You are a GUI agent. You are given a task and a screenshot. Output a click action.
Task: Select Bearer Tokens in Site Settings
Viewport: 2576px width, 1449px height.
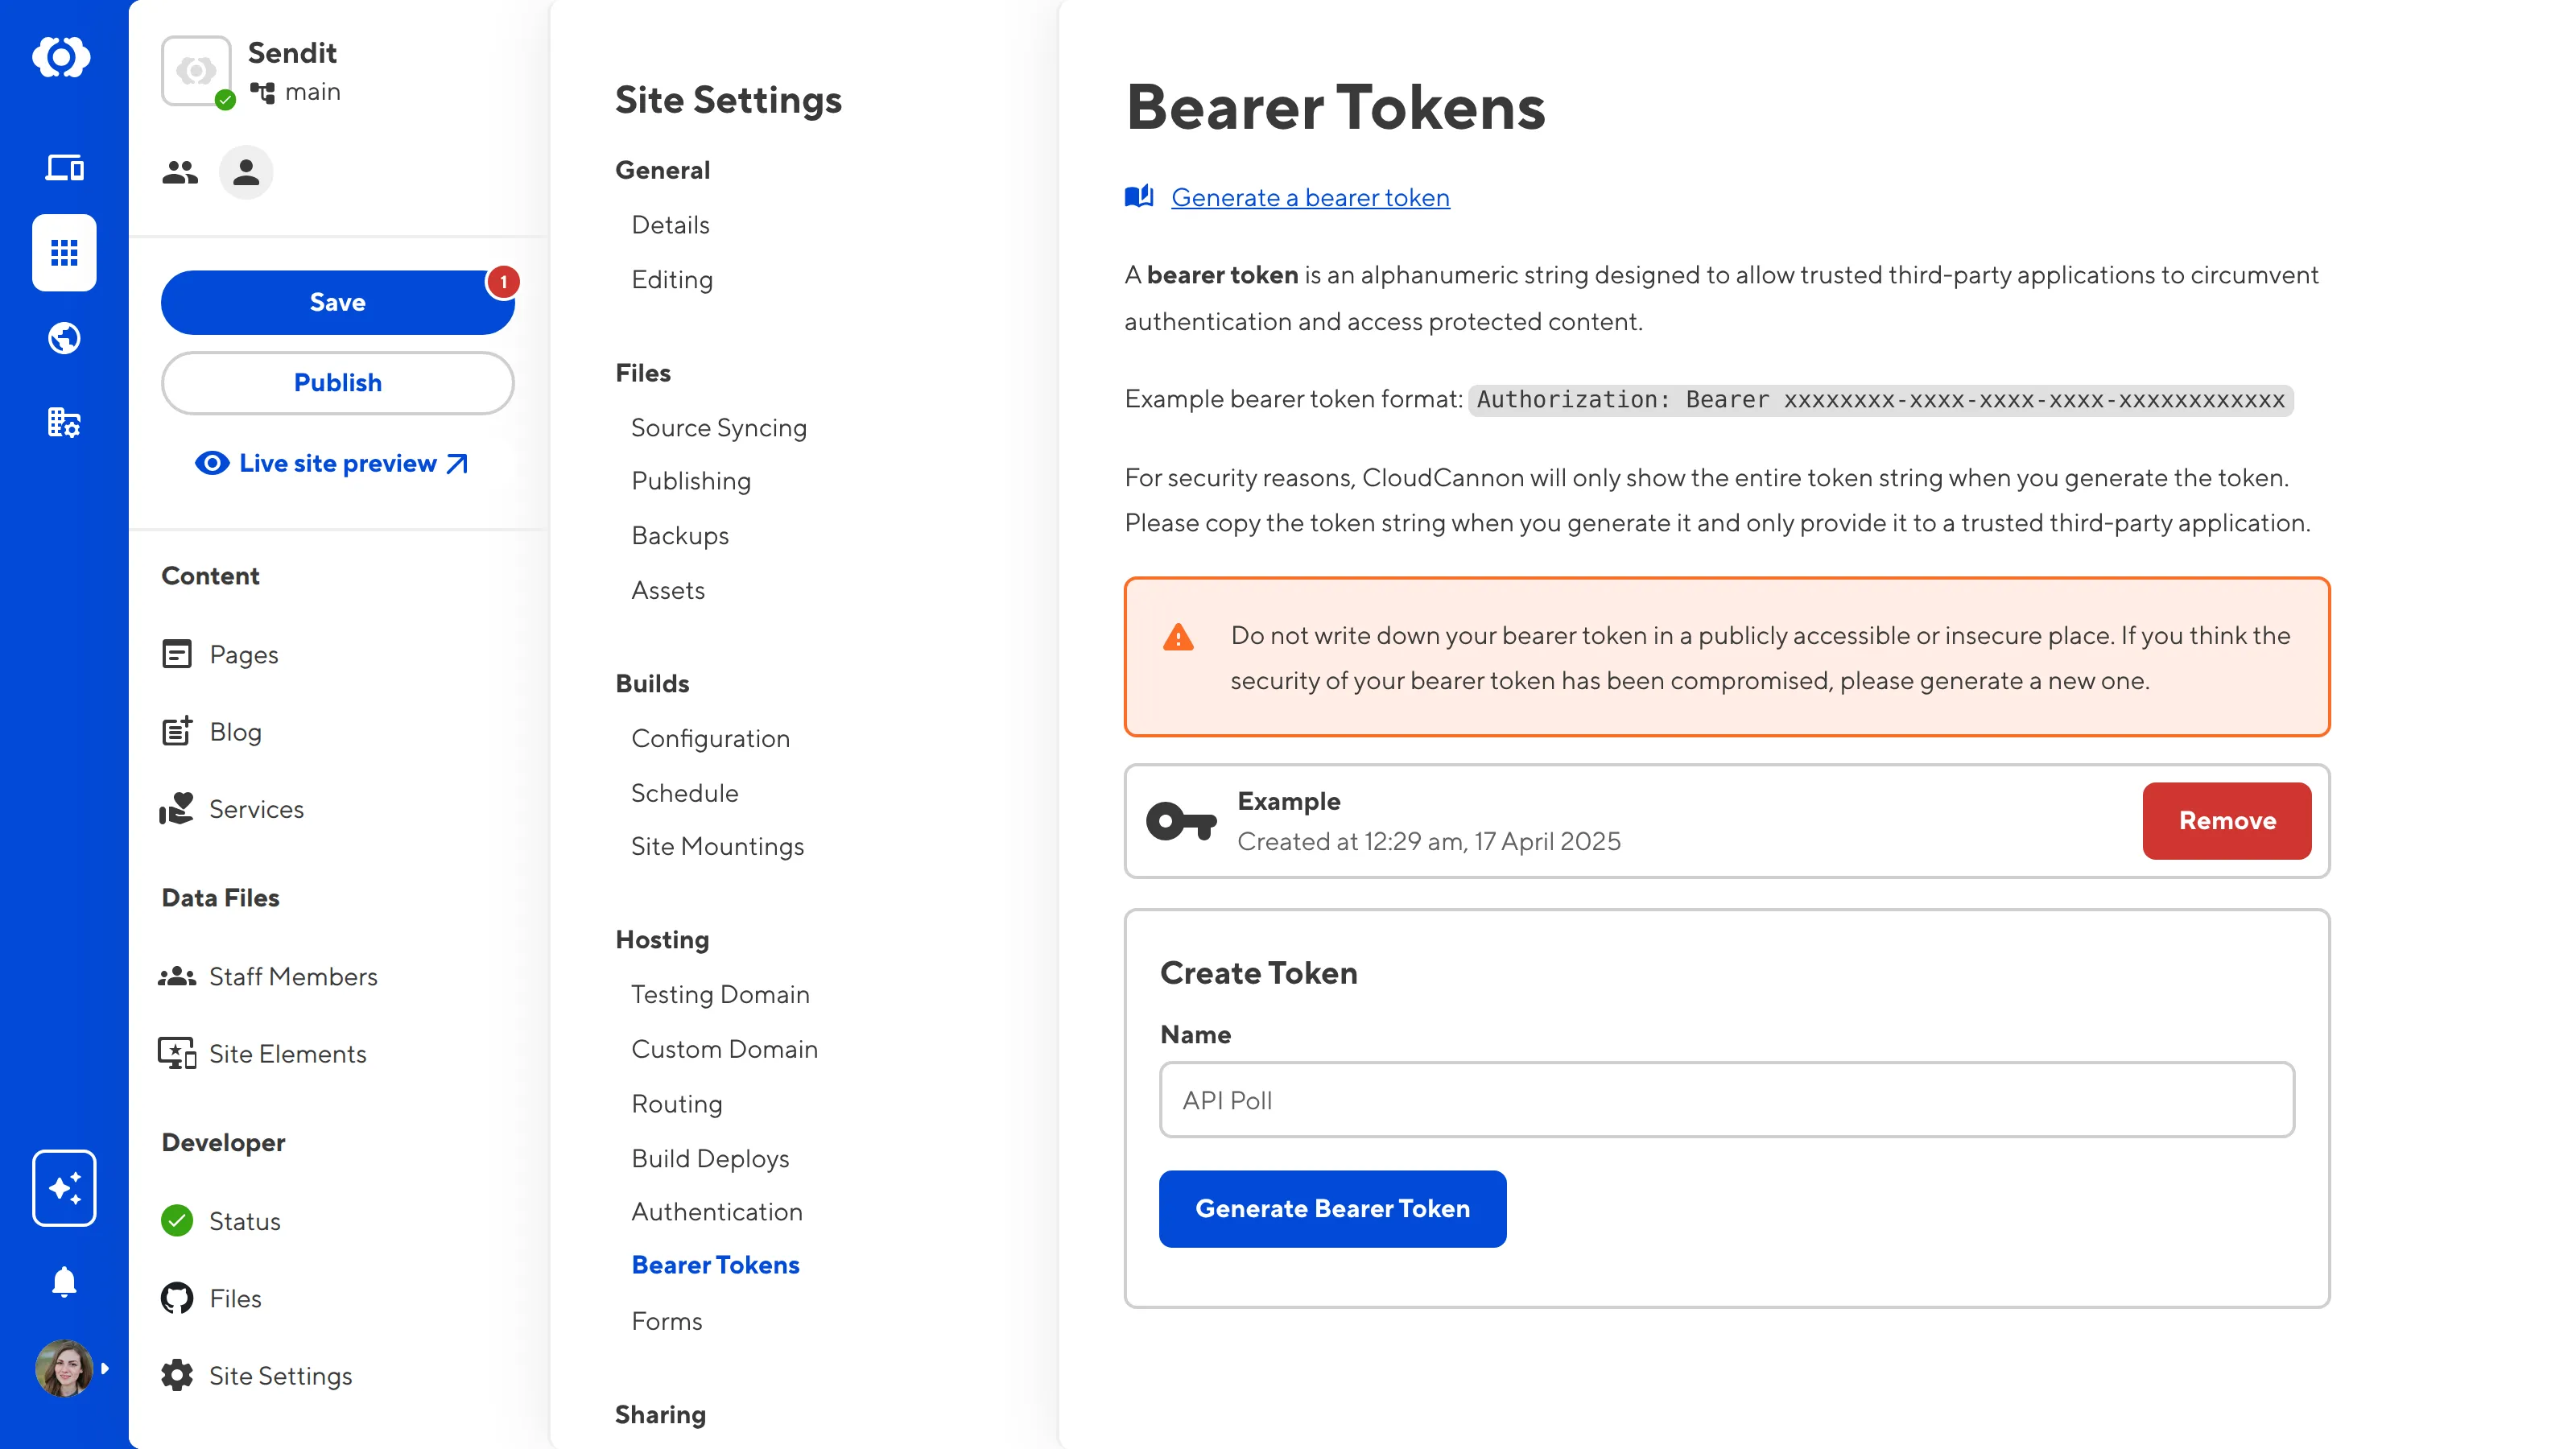coord(715,1265)
